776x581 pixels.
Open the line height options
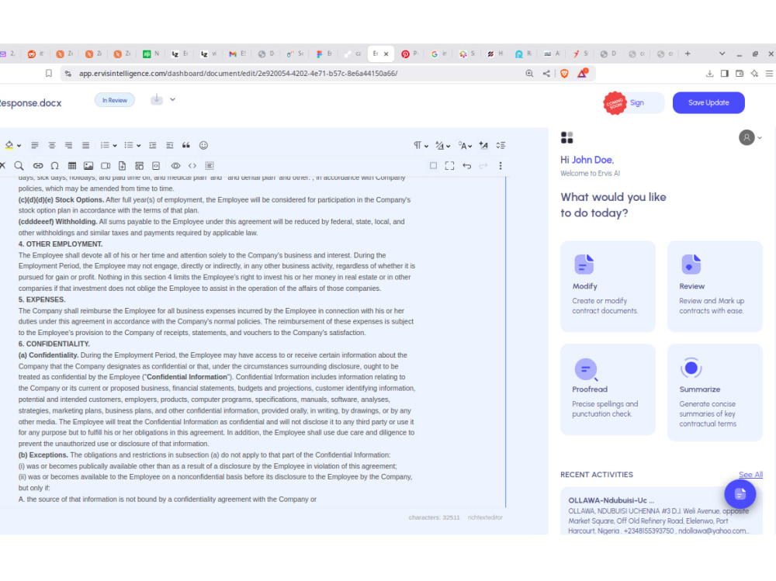[501, 145]
